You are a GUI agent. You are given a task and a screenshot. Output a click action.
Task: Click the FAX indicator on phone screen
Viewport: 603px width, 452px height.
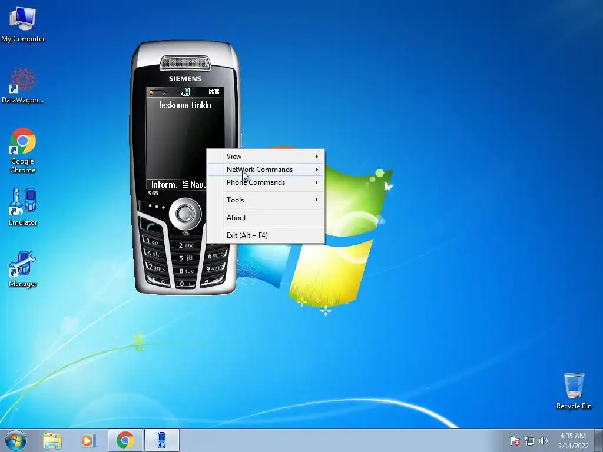pos(214,92)
